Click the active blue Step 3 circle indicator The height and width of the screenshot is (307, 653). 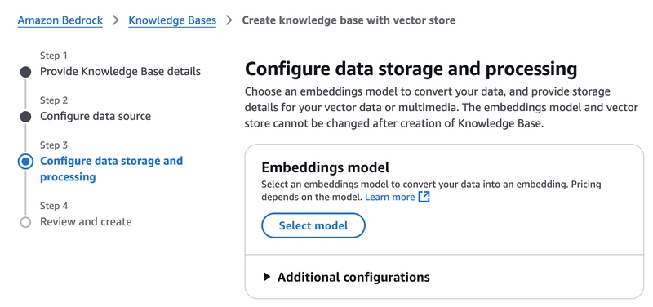pos(25,161)
